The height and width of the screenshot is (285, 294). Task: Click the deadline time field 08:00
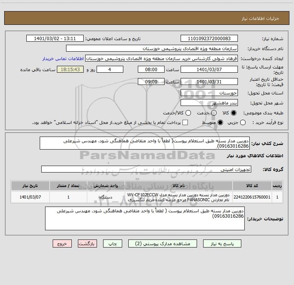click(x=151, y=70)
